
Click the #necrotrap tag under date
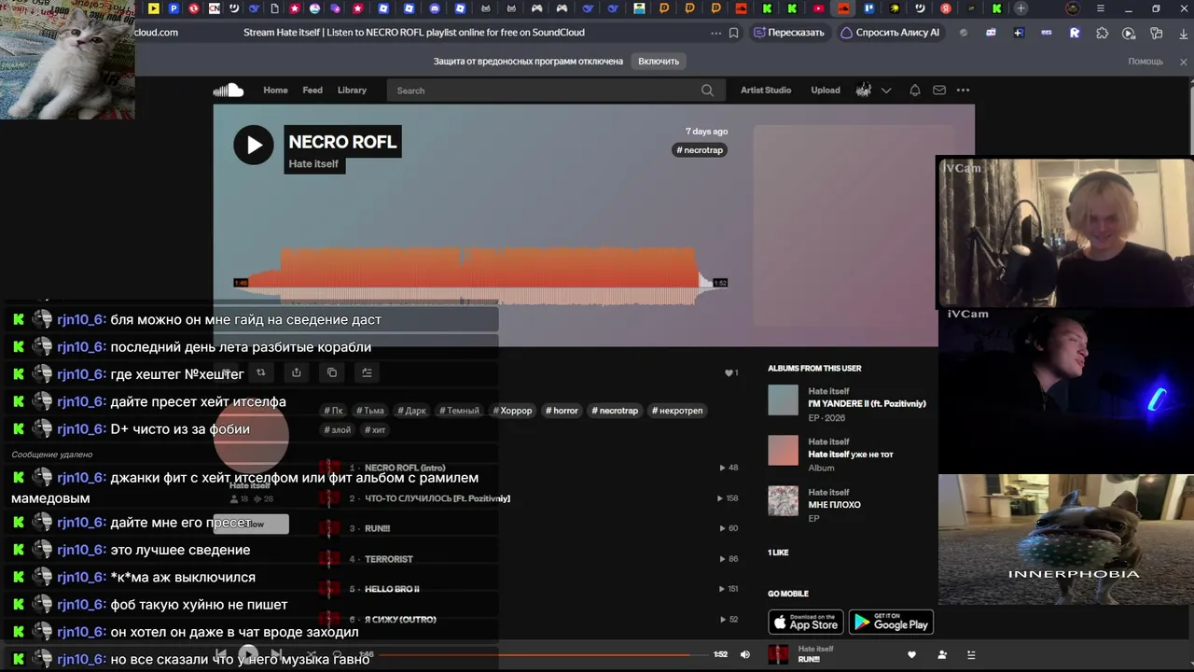tap(700, 150)
